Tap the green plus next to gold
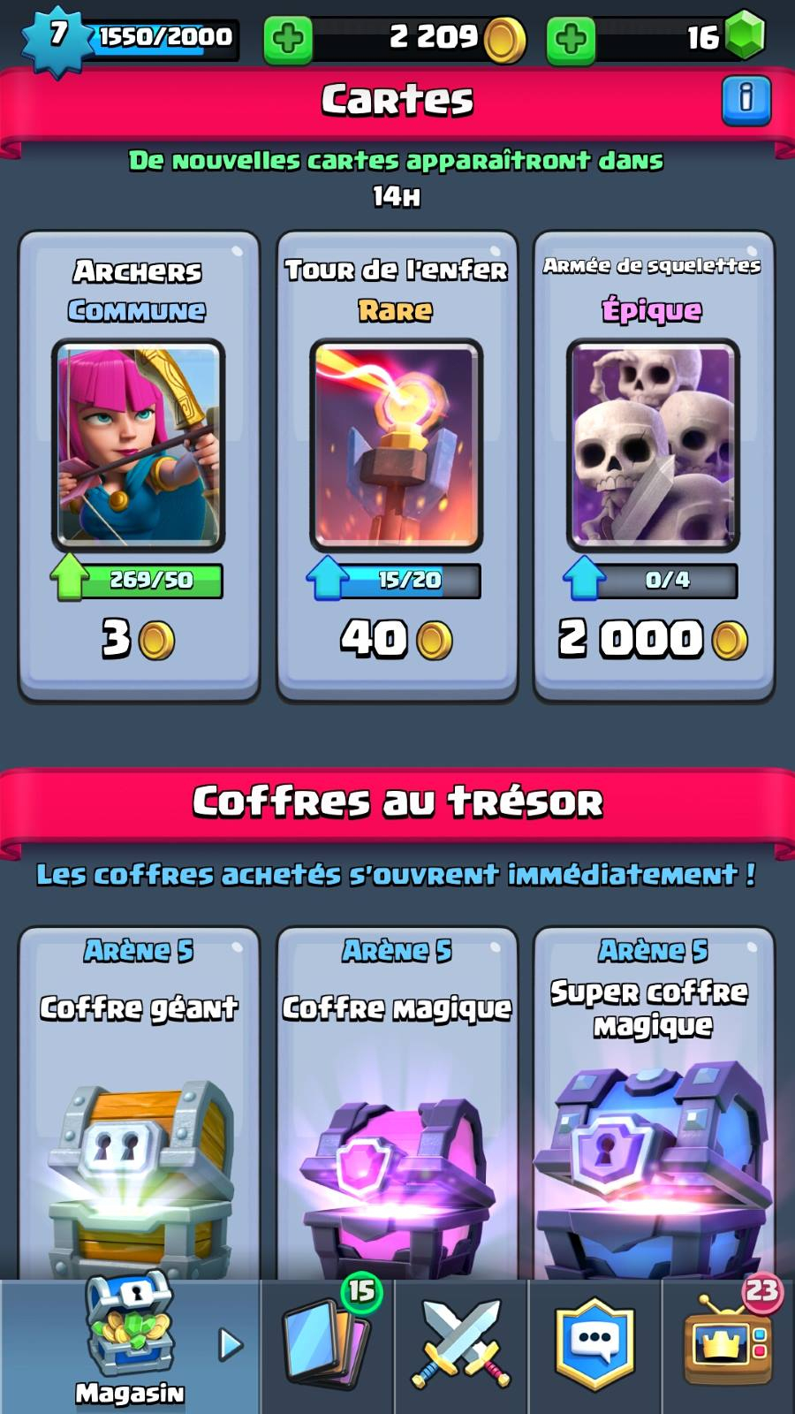 pyautogui.click(x=288, y=39)
